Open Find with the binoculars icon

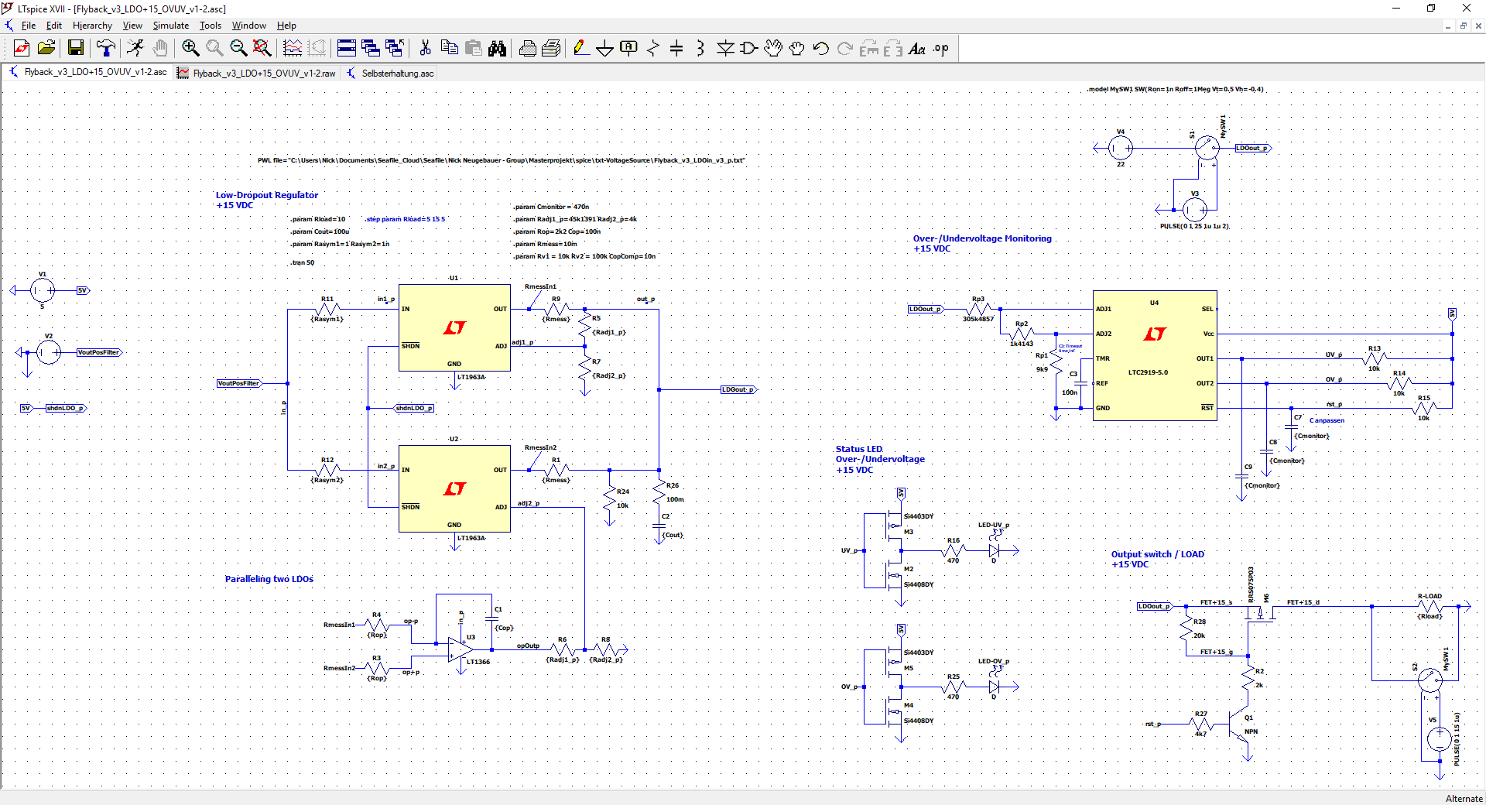(498, 48)
